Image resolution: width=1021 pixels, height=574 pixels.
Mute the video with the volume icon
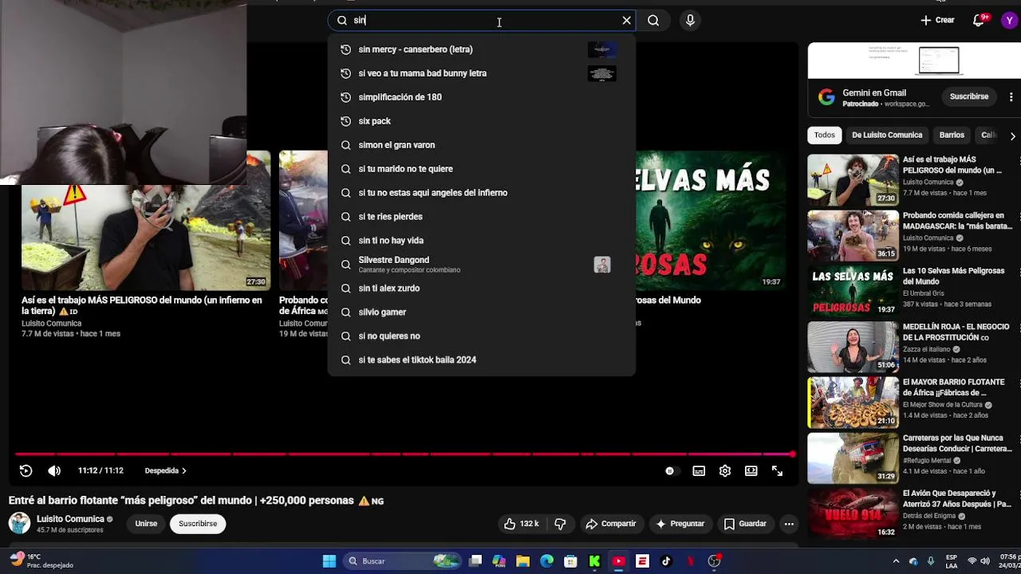coord(54,471)
